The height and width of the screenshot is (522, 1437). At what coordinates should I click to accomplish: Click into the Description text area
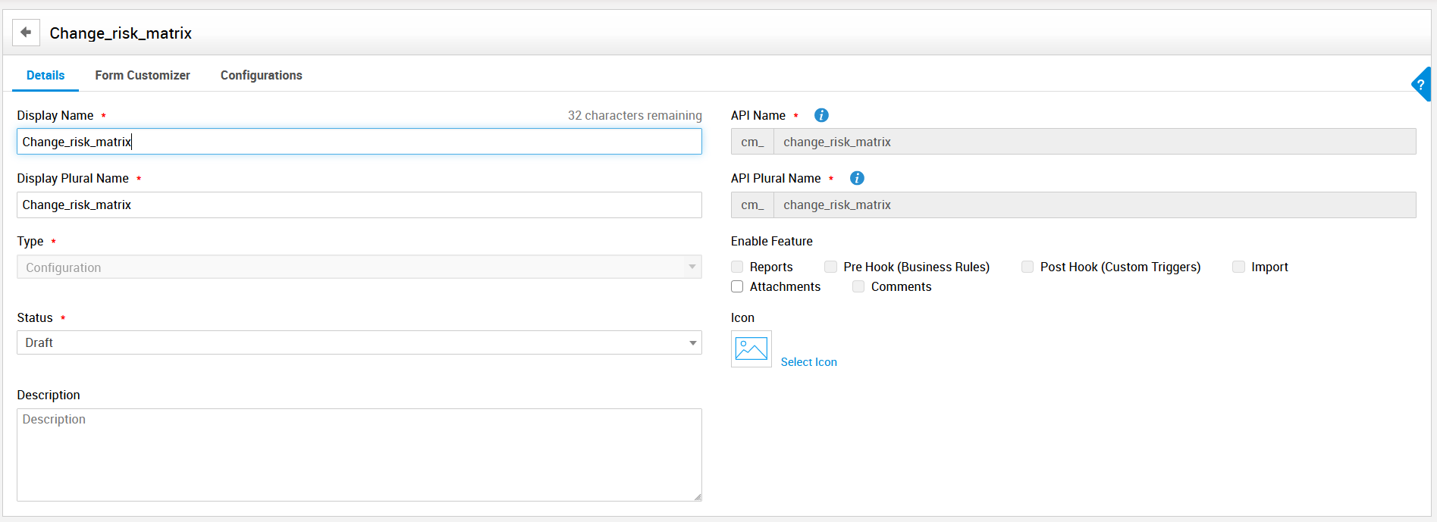coord(359,455)
